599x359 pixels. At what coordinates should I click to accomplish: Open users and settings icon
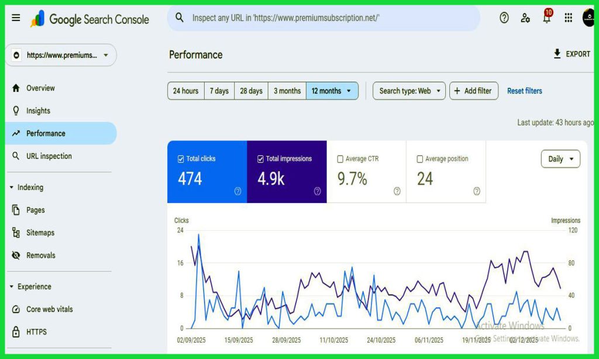pos(525,18)
